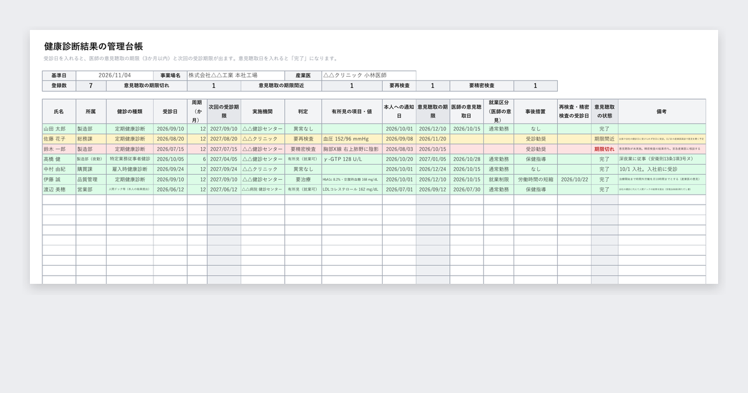
Task: Click the finding 胸部X線 右上肺野に陰影
Action: click(352, 149)
